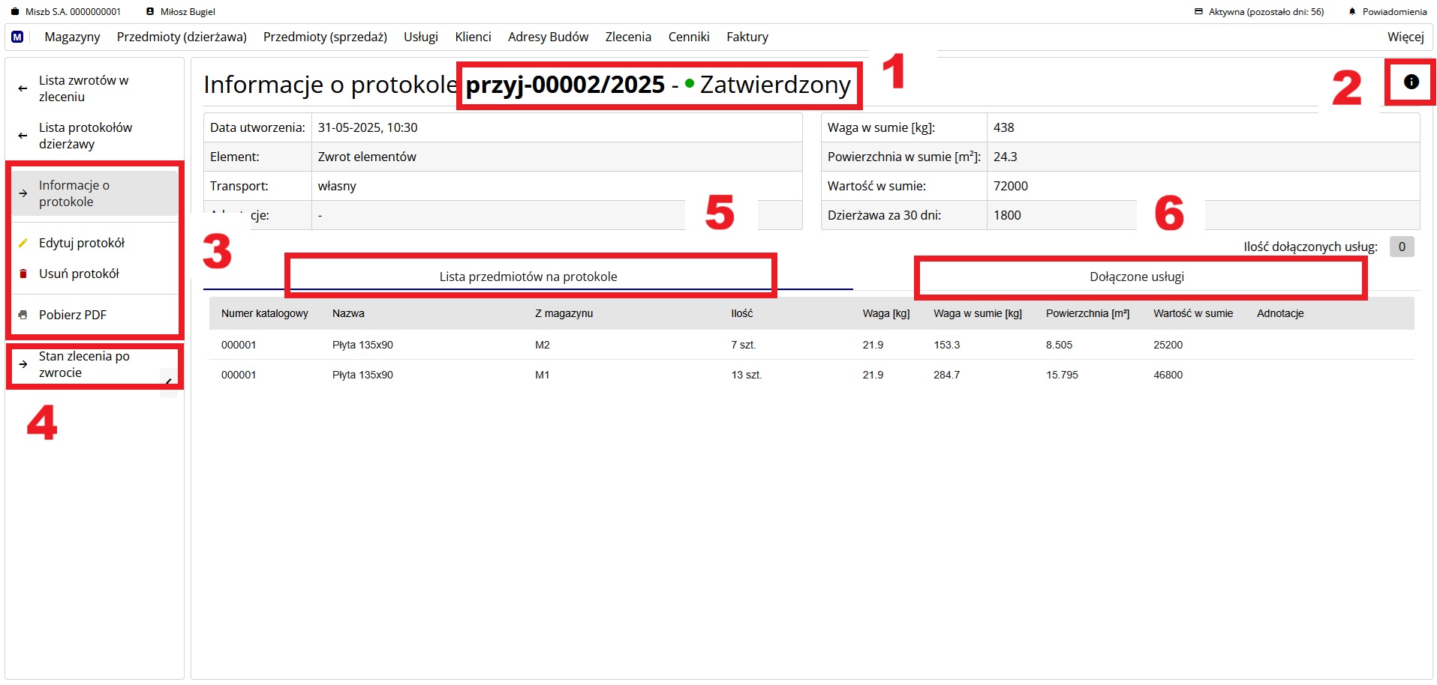Expand the Więcej menu
The height and width of the screenshot is (685, 1437).
point(1405,37)
